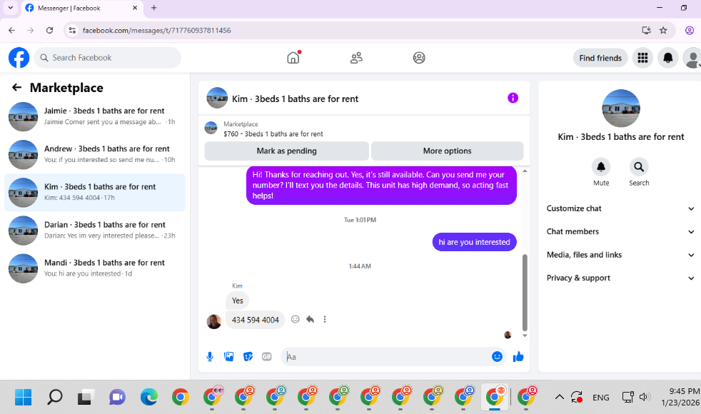701x414 pixels.
Task: Show hidden system tray icons
Action: (559, 397)
